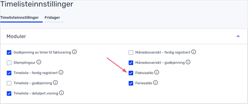This screenshot has width=248, height=104.
Task: Switch to the Fridager tab
Action: click(52, 18)
